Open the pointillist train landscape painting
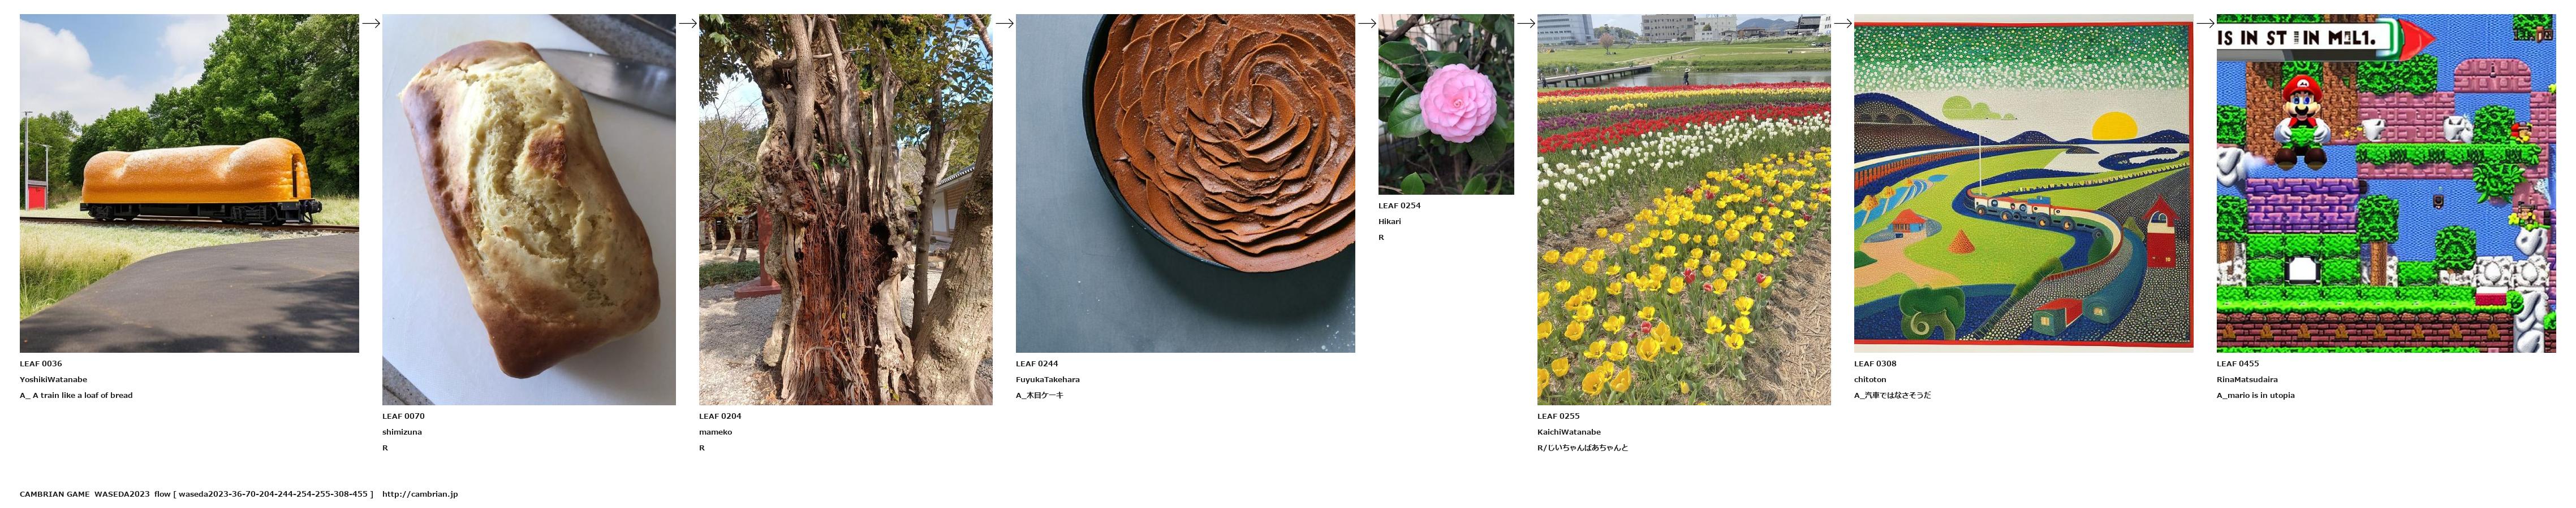Image resolution: width=2576 pixels, height=508 pixels. click(x=2023, y=183)
